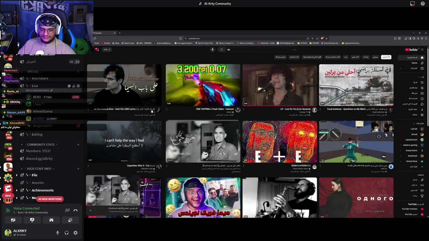Reload the browser page

(x=95, y=38)
